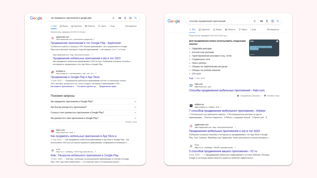Screen dimensions: 317x178
Task: Click magnifier search button in left window
Action: pyautogui.click(x=136, y=18)
